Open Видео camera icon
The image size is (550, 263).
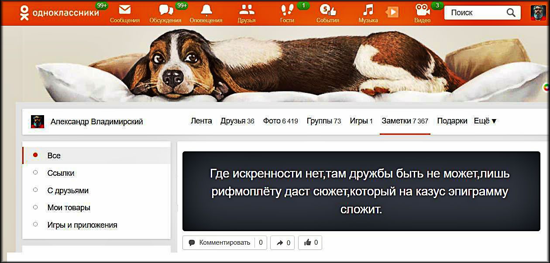[x=422, y=10]
